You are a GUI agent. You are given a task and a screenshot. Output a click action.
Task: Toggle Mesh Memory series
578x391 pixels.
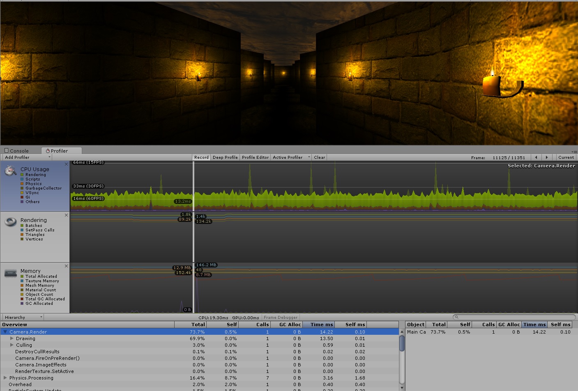pos(22,286)
